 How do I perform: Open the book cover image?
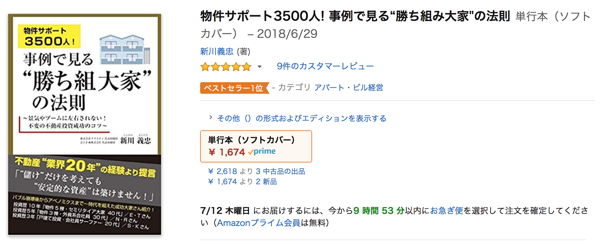[x=85, y=124]
